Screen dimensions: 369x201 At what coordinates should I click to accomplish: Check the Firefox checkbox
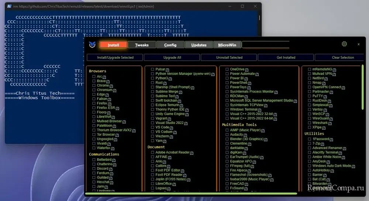point(94,103)
